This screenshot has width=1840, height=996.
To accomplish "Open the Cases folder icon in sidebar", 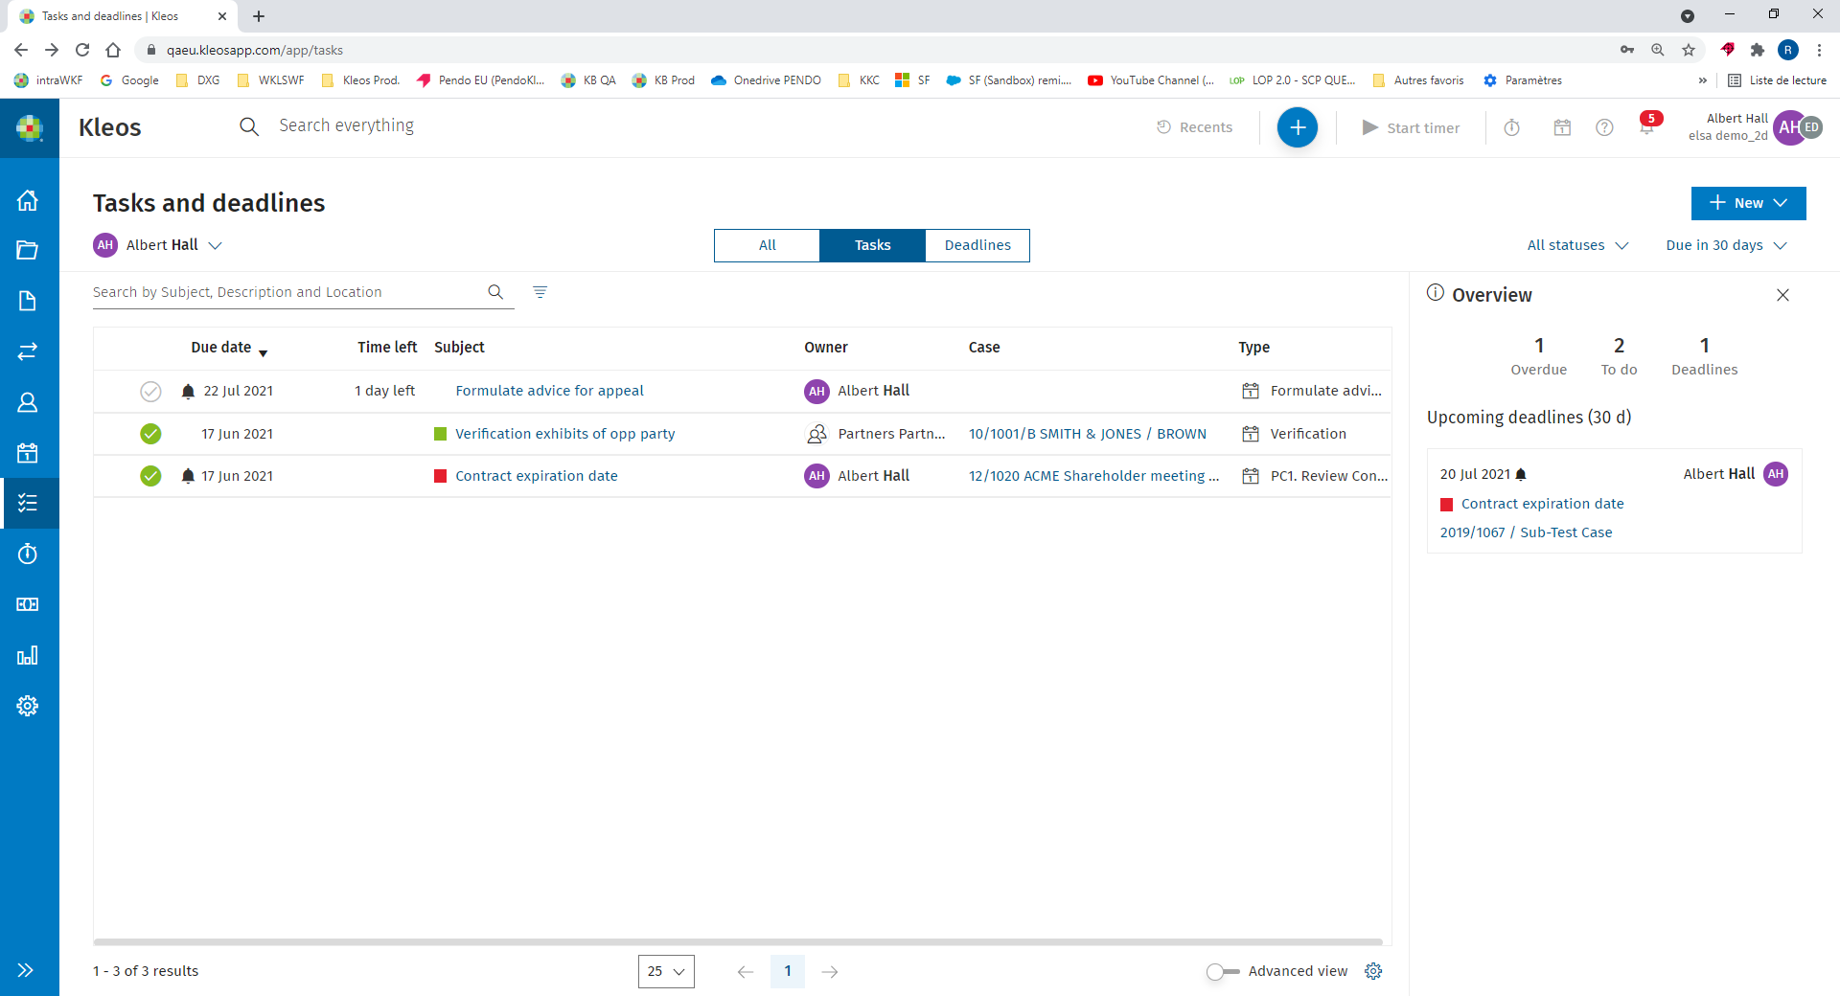I will pos(28,251).
